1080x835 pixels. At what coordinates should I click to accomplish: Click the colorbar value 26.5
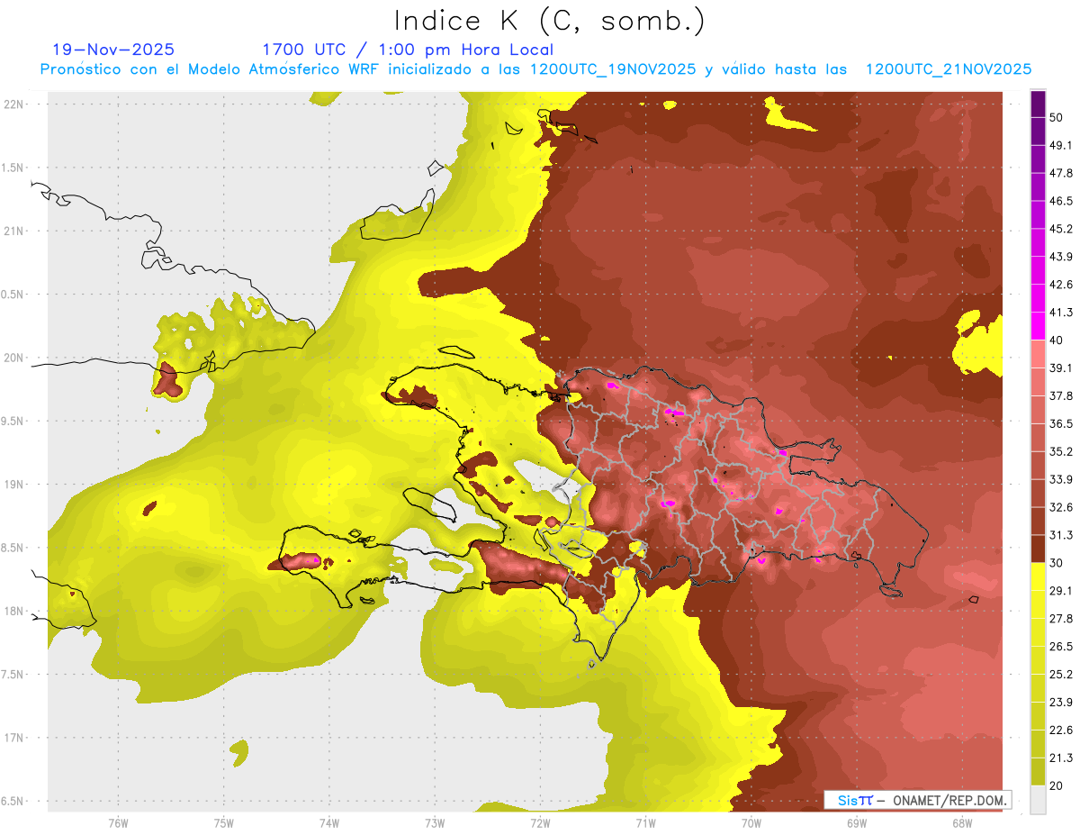click(x=1061, y=646)
